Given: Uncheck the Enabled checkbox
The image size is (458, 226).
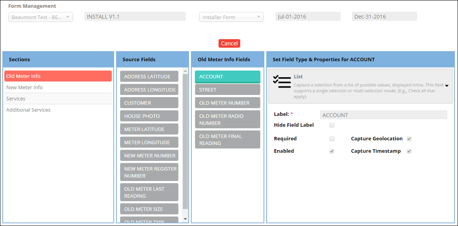Looking at the screenshot, I should [332, 151].
